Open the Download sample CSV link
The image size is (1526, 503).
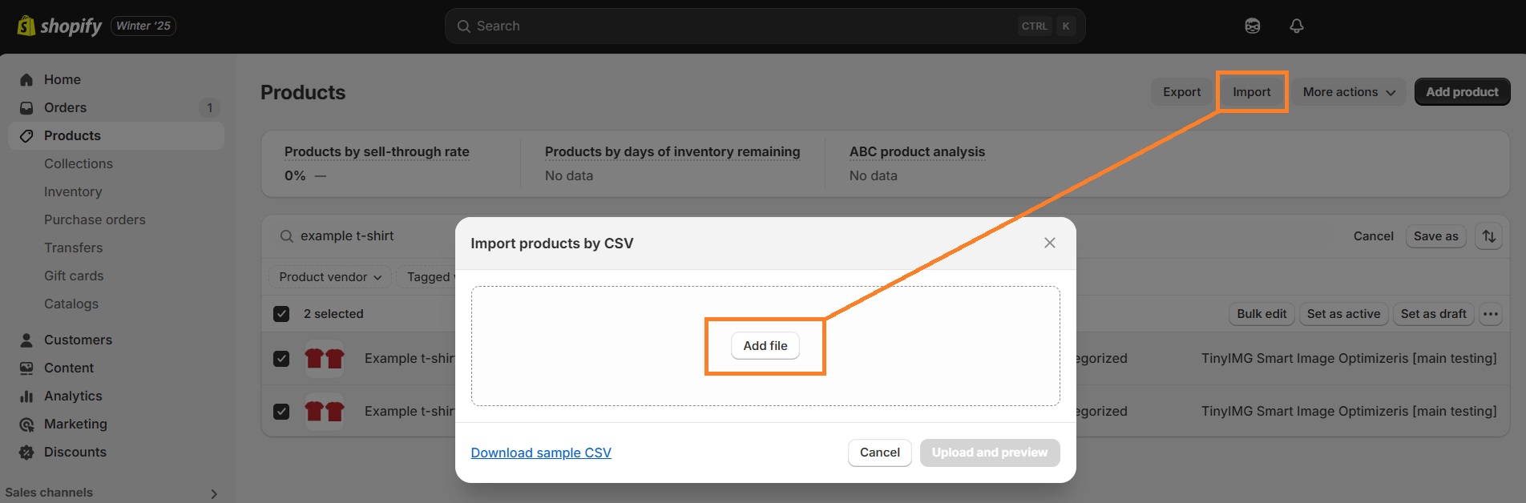pyautogui.click(x=541, y=453)
